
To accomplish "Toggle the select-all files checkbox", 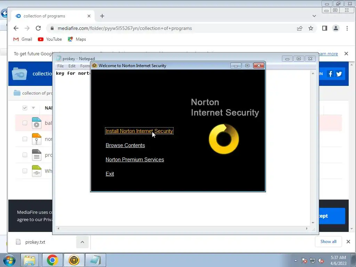I will pyautogui.click(x=25, y=108).
